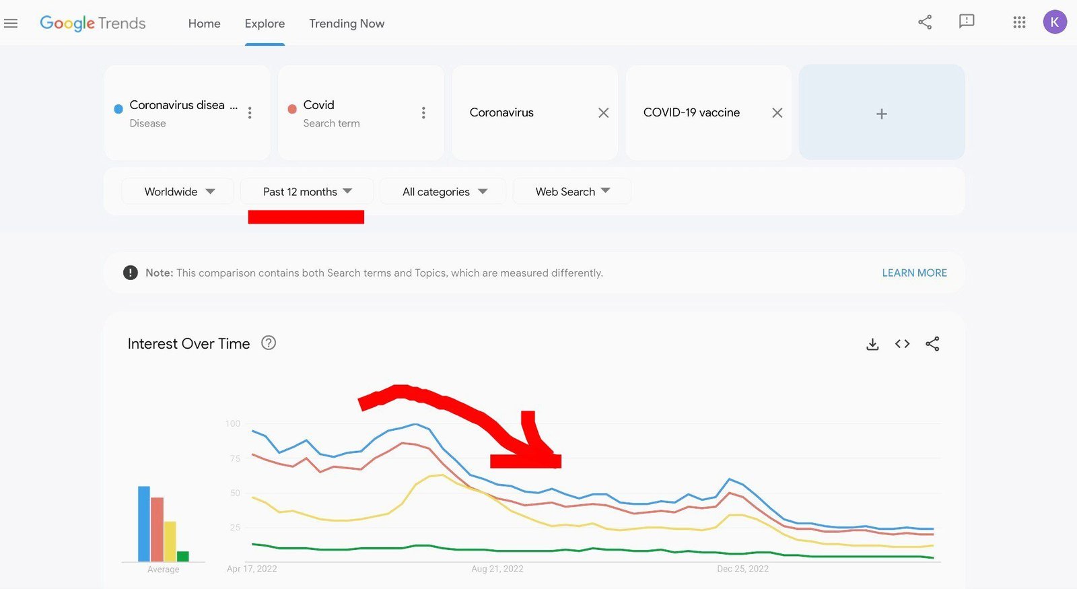
Task: Edit the Covid search term card
Action: click(361, 112)
